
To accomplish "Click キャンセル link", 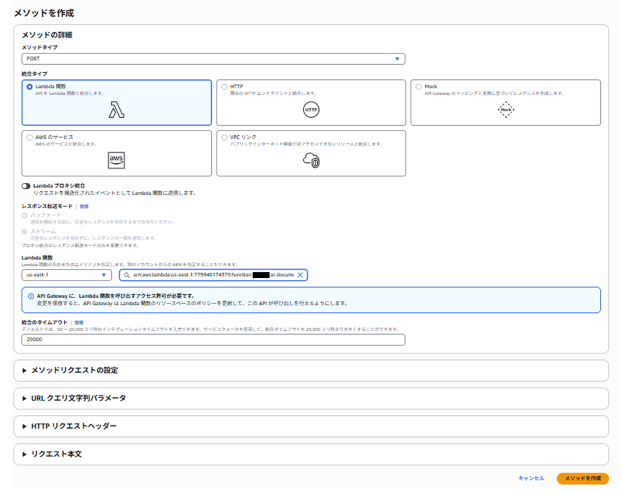I will [x=531, y=478].
